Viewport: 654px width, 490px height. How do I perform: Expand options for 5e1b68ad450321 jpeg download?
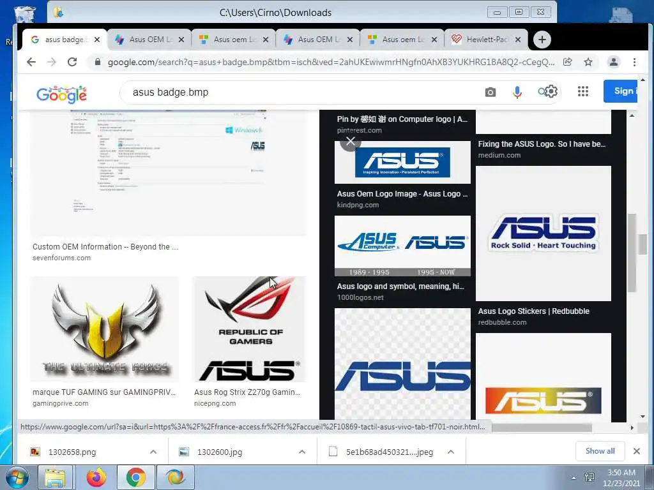[451, 452]
